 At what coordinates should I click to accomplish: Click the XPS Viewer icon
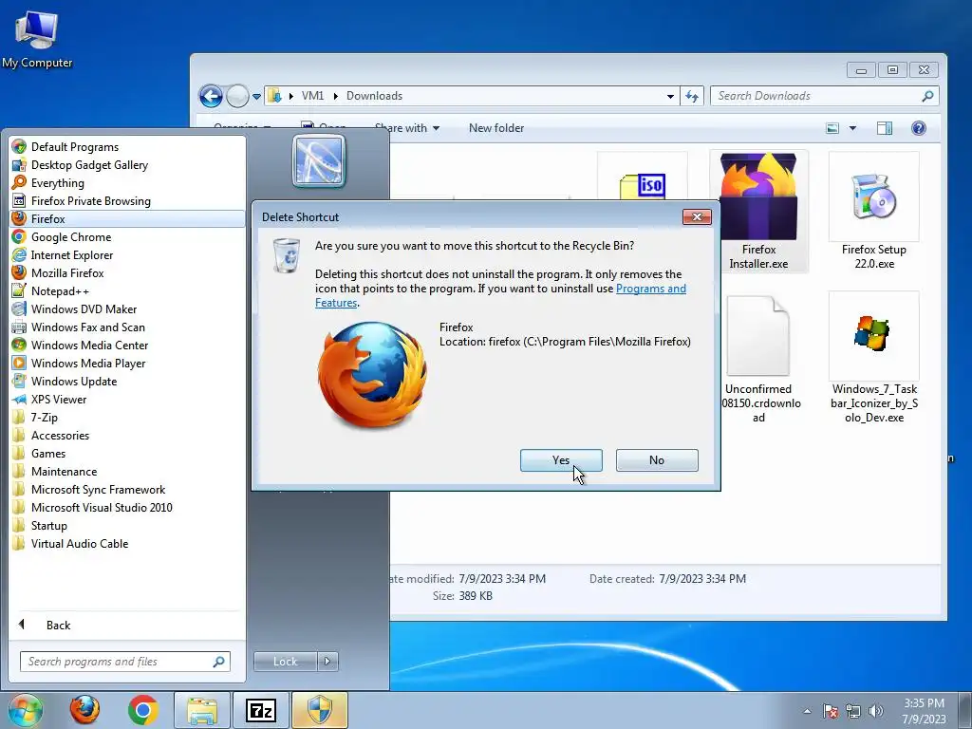pos(19,400)
